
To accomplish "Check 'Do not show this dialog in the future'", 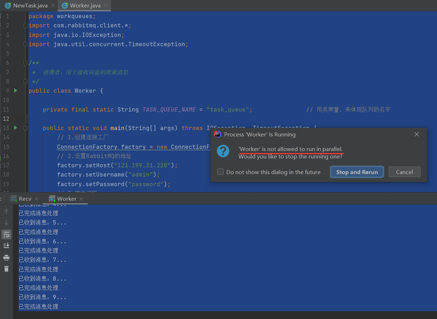I will click(221, 172).
